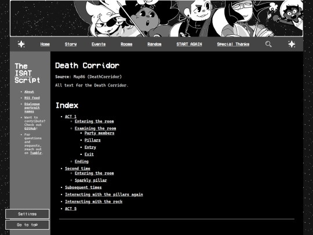Click the right sparkle star icon
The image size is (313, 235).
click(292, 44)
